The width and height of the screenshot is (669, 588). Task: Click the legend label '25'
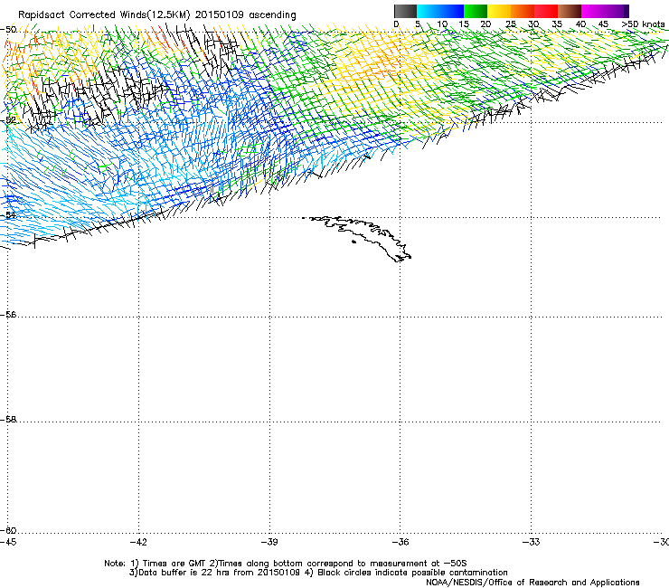[x=510, y=24]
